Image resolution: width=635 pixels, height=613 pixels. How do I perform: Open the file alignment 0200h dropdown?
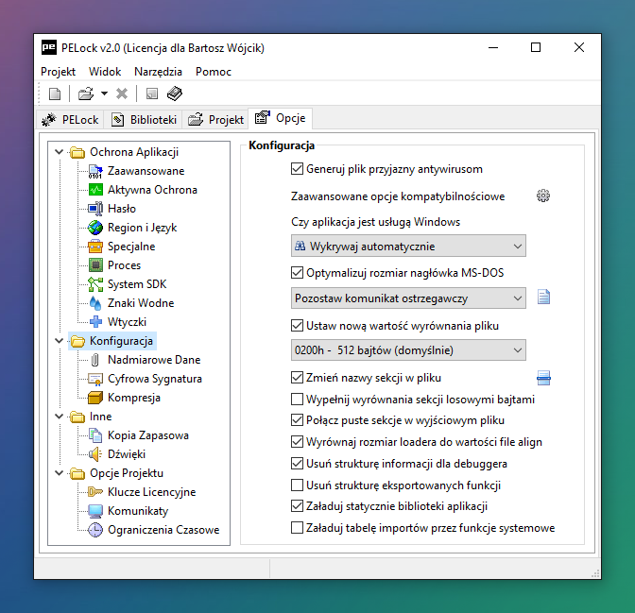pyautogui.click(x=408, y=350)
